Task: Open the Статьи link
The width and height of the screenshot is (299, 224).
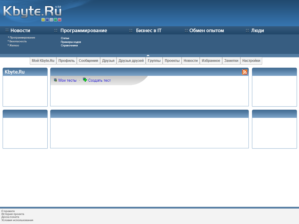Action: [65, 38]
